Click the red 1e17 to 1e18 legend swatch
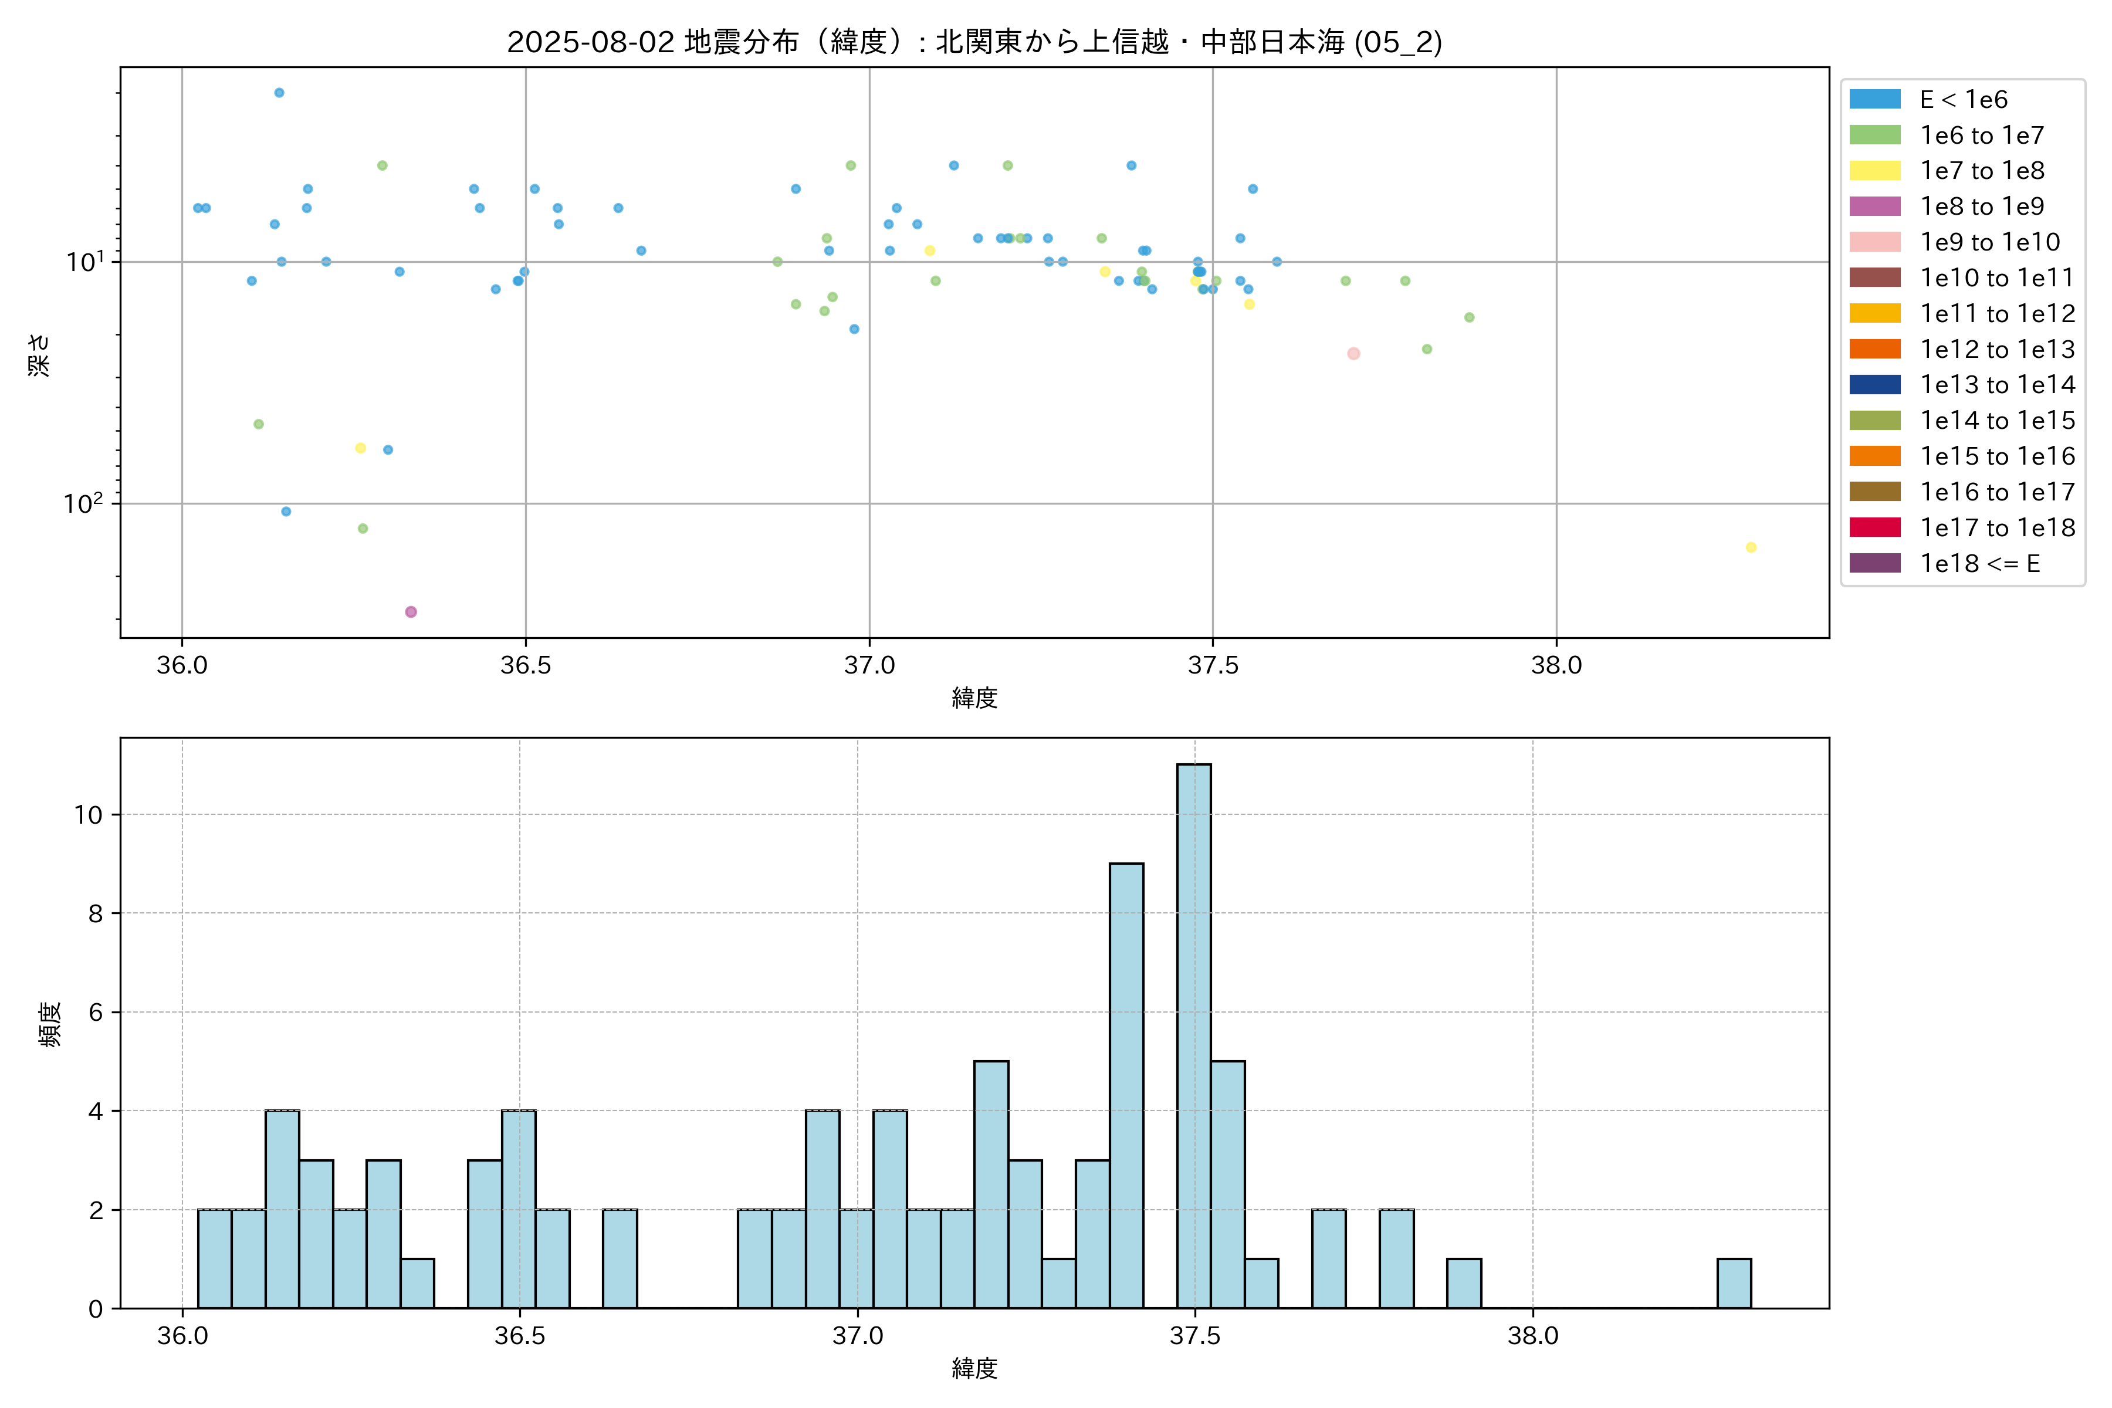 tap(1874, 528)
